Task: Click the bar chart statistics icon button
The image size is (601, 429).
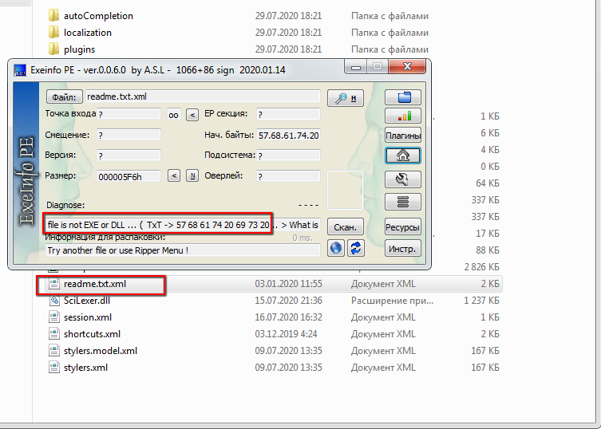Action: [x=403, y=116]
